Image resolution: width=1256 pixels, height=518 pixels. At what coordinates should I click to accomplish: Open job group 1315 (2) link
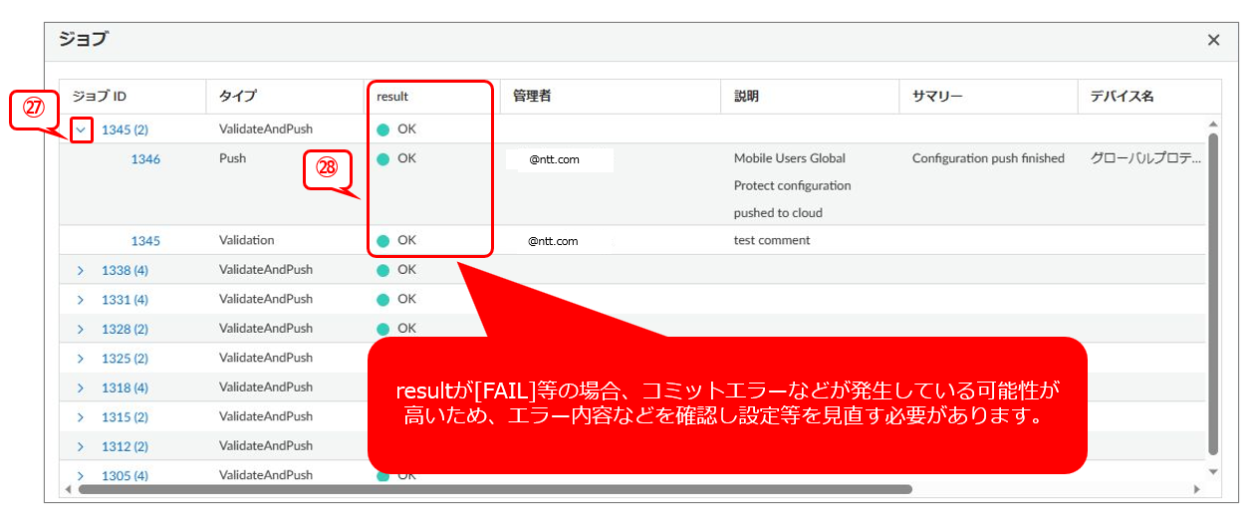(x=125, y=417)
